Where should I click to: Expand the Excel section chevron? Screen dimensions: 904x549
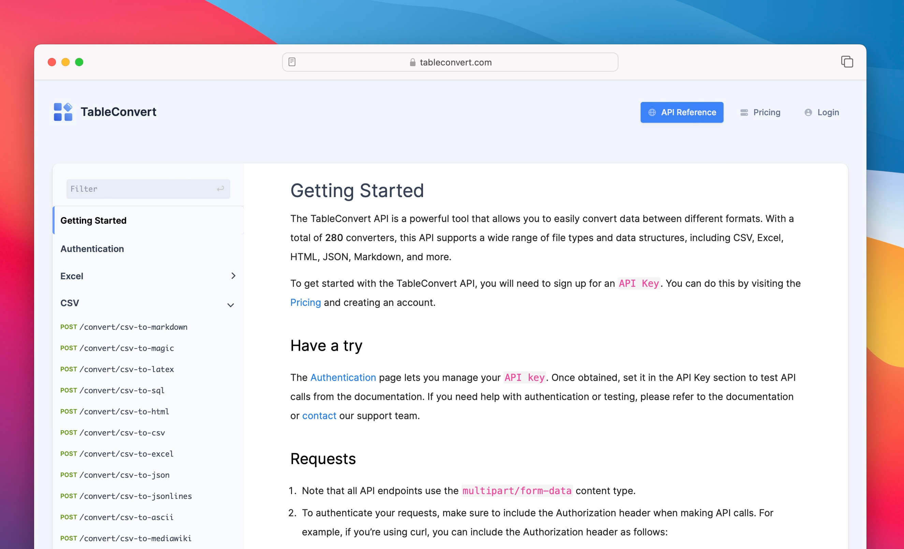click(233, 276)
